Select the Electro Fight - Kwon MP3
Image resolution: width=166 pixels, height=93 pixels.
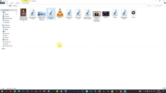78,14
